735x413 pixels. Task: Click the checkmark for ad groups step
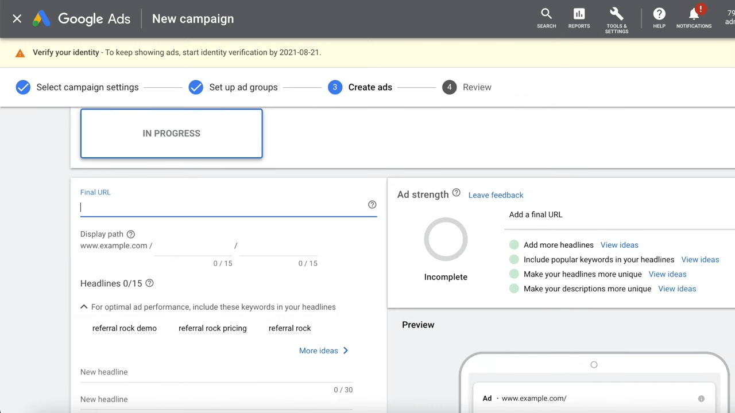[x=196, y=87]
